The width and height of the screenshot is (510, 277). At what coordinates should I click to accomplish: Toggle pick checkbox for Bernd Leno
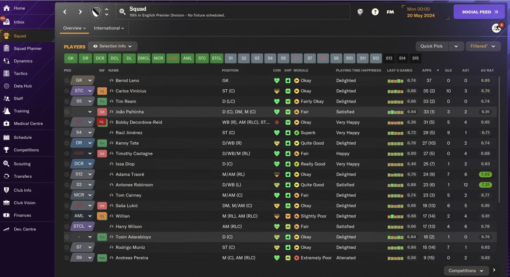click(x=67, y=81)
